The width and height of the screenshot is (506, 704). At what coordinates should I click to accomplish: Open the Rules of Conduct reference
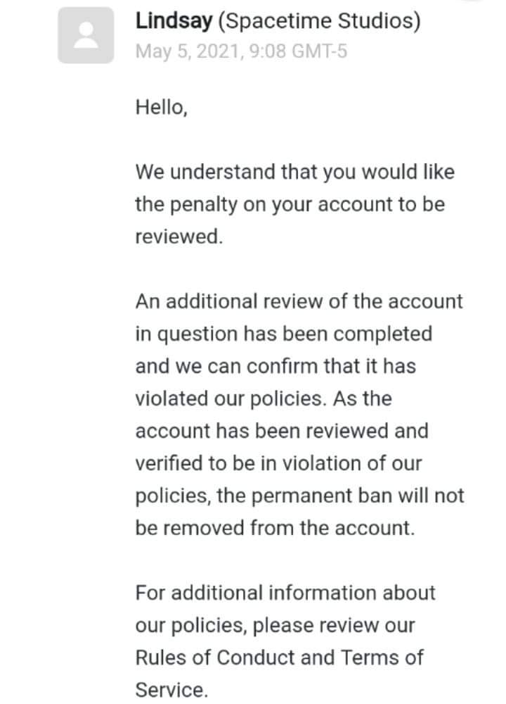pyautogui.click(x=218, y=658)
